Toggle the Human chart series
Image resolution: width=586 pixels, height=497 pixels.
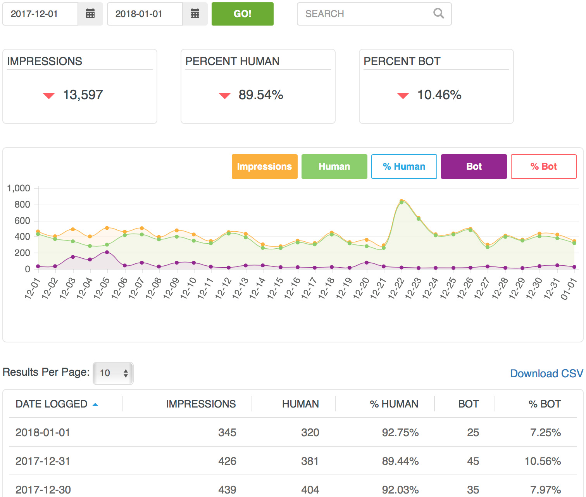[334, 167]
